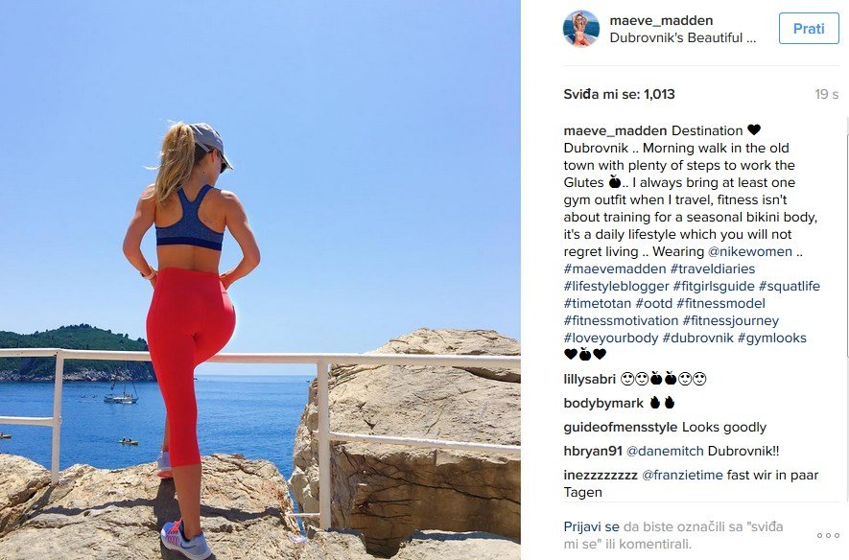Open the #fitgirlsguide hashtag

tap(714, 286)
